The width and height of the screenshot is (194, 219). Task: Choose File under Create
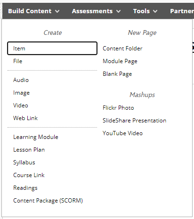(x=18, y=61)
